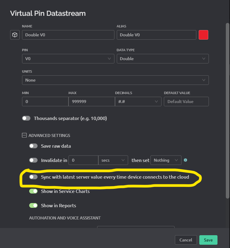Image resolution: width=230 pixels, height=248 pixels.
Task: Expand the Units None dropdown
Action: click(x=115, y=80)
